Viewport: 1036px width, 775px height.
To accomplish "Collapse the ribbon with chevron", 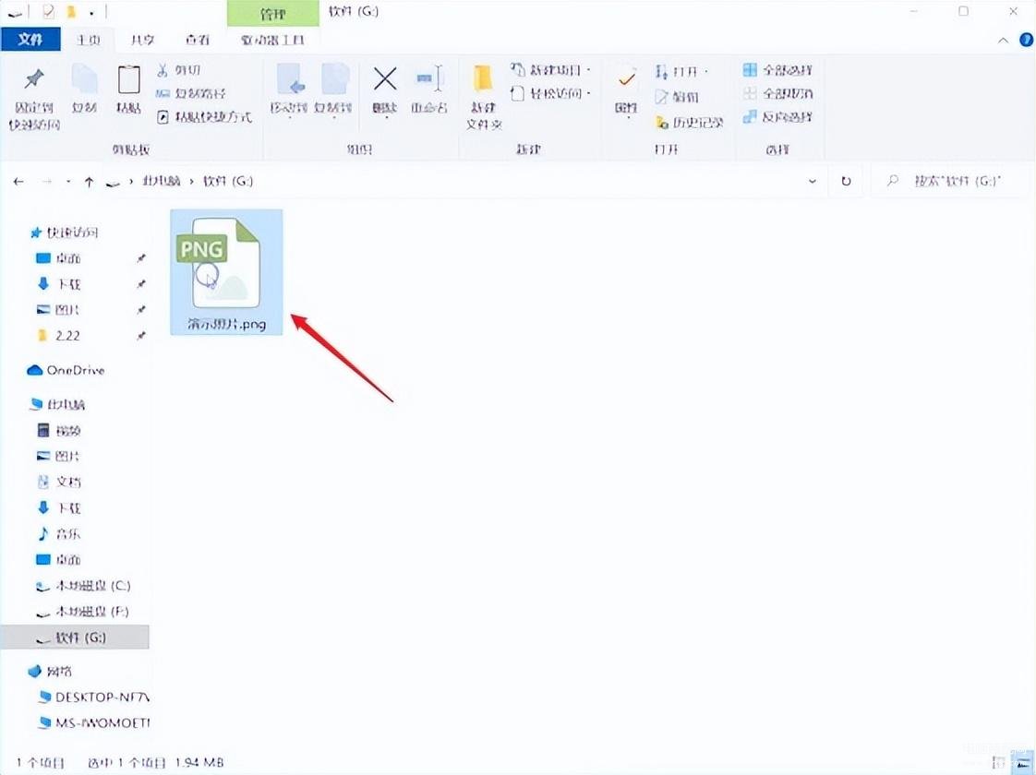I will tap(1003, 41).
